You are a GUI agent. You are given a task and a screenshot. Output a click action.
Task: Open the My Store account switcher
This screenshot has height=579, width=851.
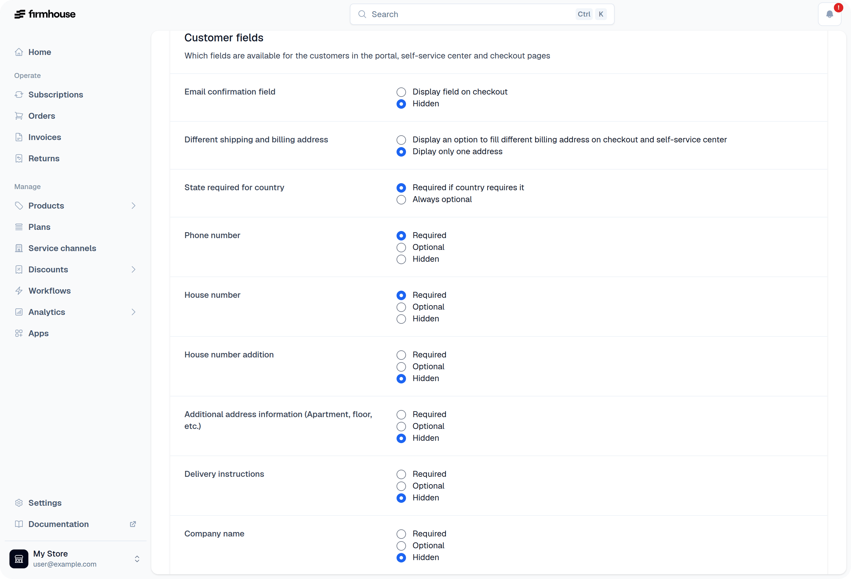coord(75,559)
